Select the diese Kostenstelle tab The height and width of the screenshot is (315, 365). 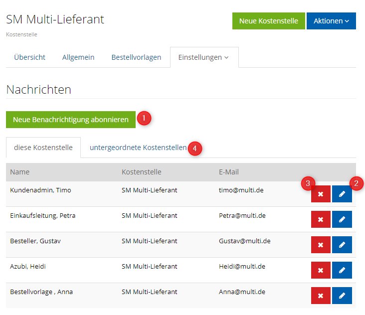(x=43, y=148)
